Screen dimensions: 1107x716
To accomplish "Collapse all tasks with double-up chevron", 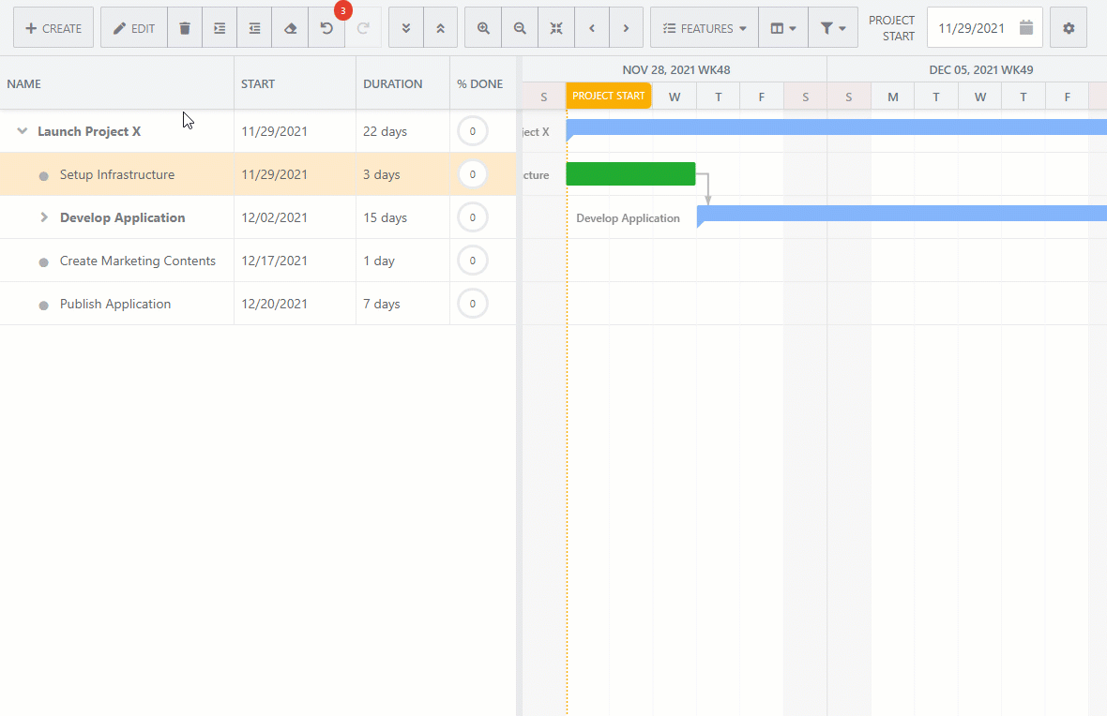I will tap(441, 28).
